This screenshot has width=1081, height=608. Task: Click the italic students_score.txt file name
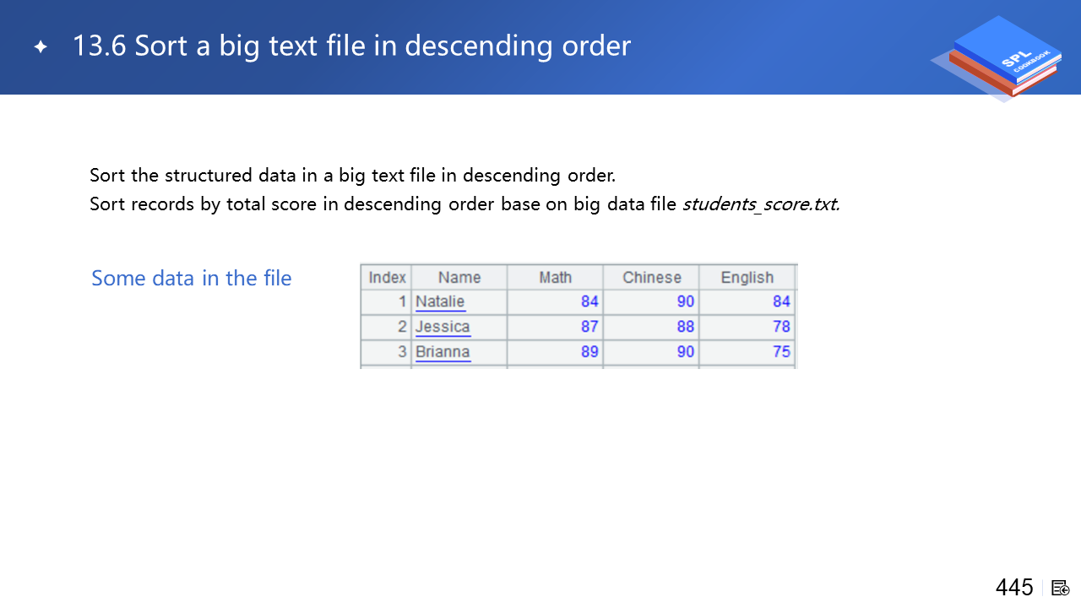pyautogui.click(x=760, y=204)
